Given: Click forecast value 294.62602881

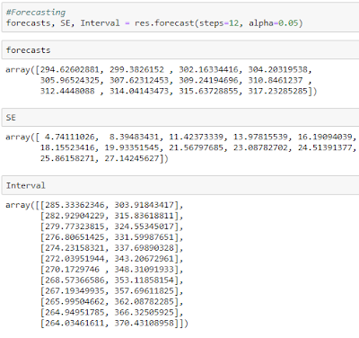Looking at the screenshot, I should point(70,69).
